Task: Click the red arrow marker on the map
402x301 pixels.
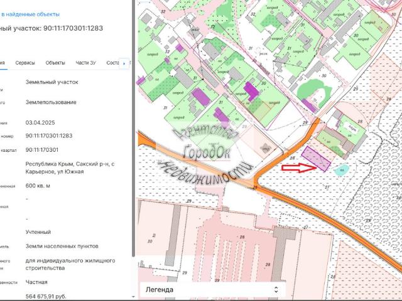Action: pyautogui.click(x=299, y=168)
